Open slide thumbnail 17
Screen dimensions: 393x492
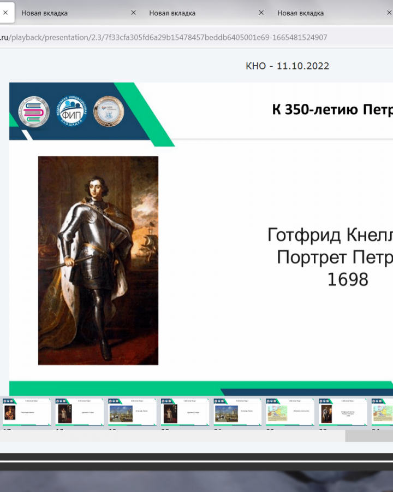pyautogui.click(x=26, y=412)
